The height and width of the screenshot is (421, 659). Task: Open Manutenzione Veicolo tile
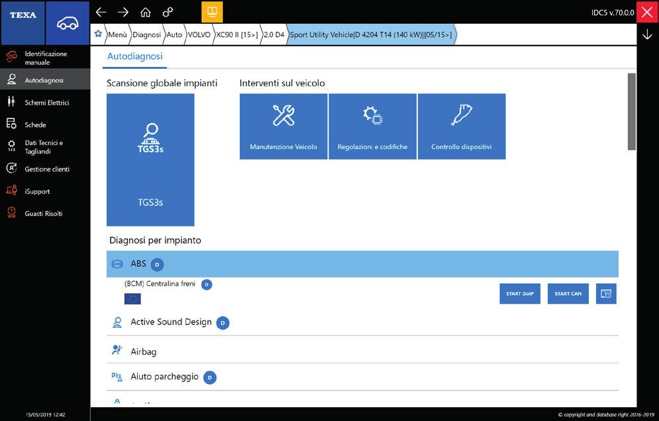283,126
